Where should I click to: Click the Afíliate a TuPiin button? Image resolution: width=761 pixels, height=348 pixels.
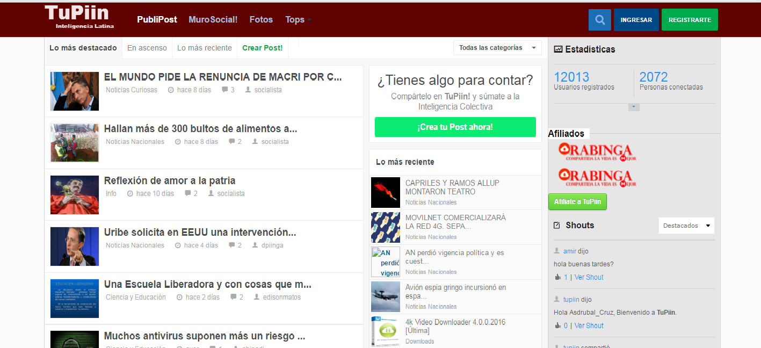click(577, 201)
